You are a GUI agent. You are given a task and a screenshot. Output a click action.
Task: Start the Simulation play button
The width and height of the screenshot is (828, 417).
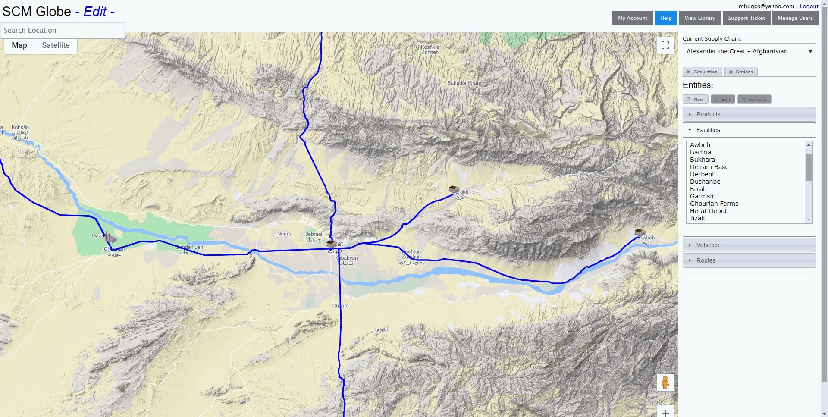tap(702, 72)
